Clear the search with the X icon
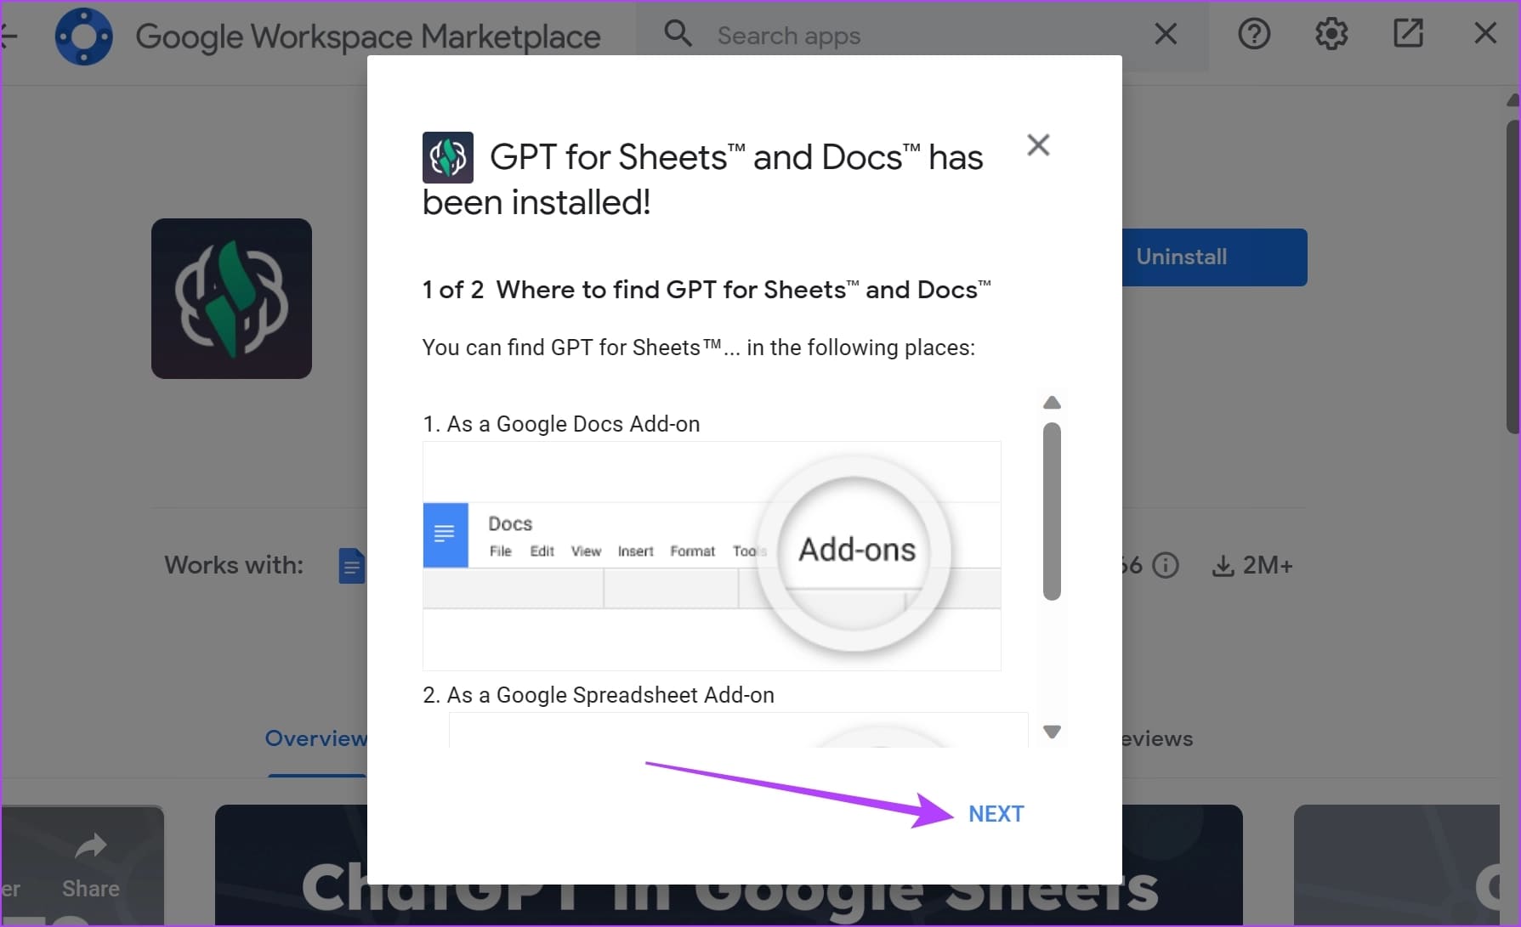1521x927 pixels. pos(1166,34)
